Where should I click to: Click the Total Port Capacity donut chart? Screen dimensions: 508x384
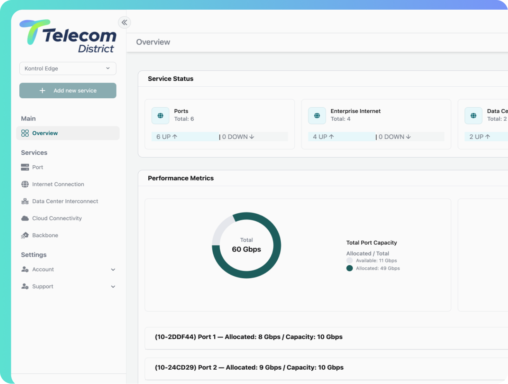[246, 245]
